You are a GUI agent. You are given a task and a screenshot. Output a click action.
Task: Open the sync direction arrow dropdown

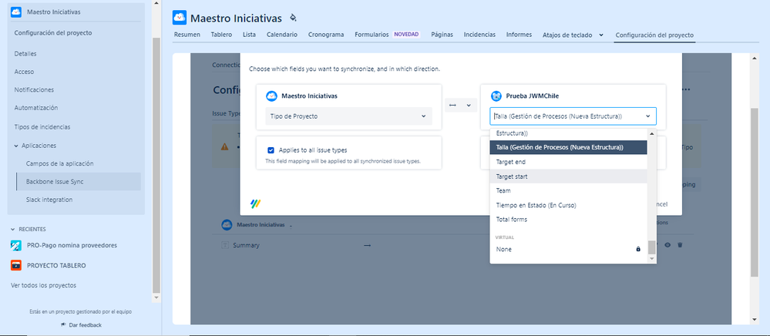[461, 105]
